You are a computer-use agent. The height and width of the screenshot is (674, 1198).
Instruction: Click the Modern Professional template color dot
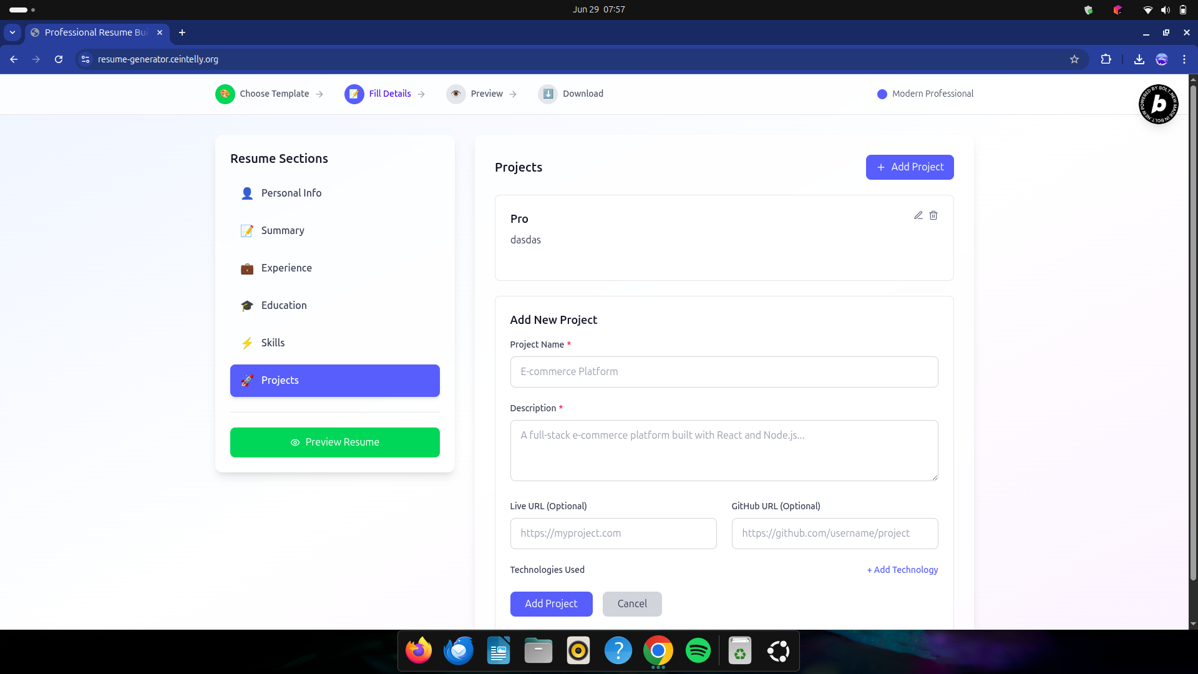(882, 94)
